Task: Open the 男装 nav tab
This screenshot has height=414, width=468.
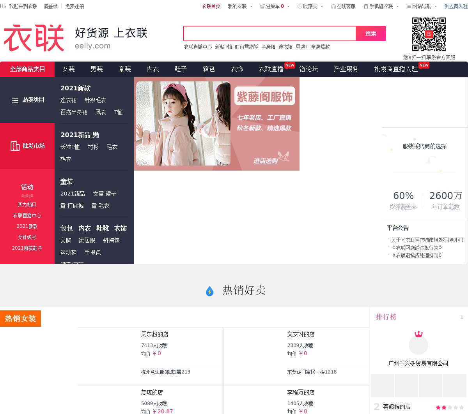Action: click(x=96, y=69)
